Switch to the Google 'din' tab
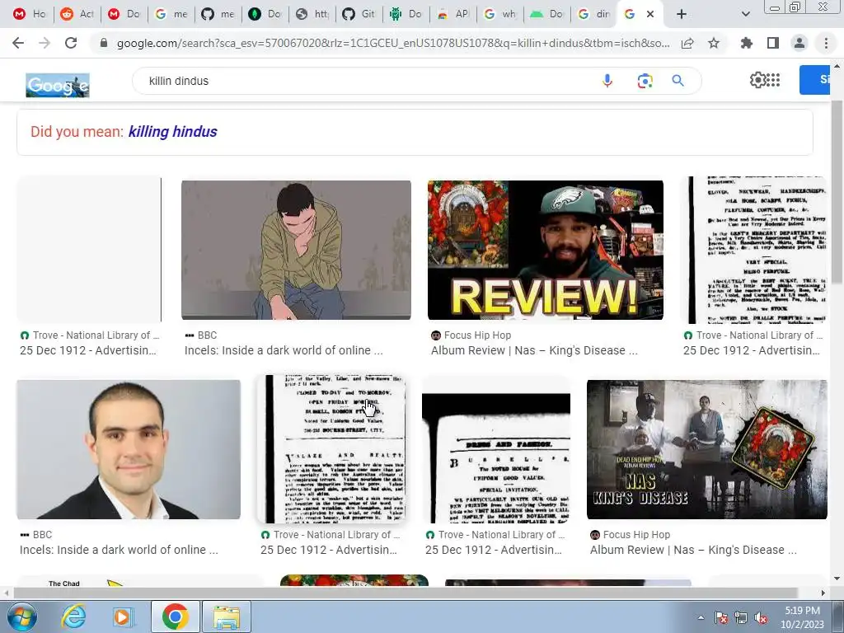 [x=594, y=14]
